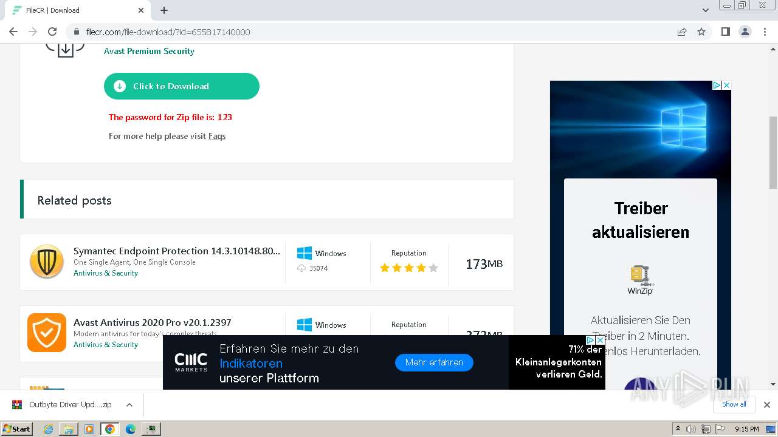Click the scrollbar down arrow
Image resolution: width=778 pixels, height=437 pixels.
pos(773,385)
